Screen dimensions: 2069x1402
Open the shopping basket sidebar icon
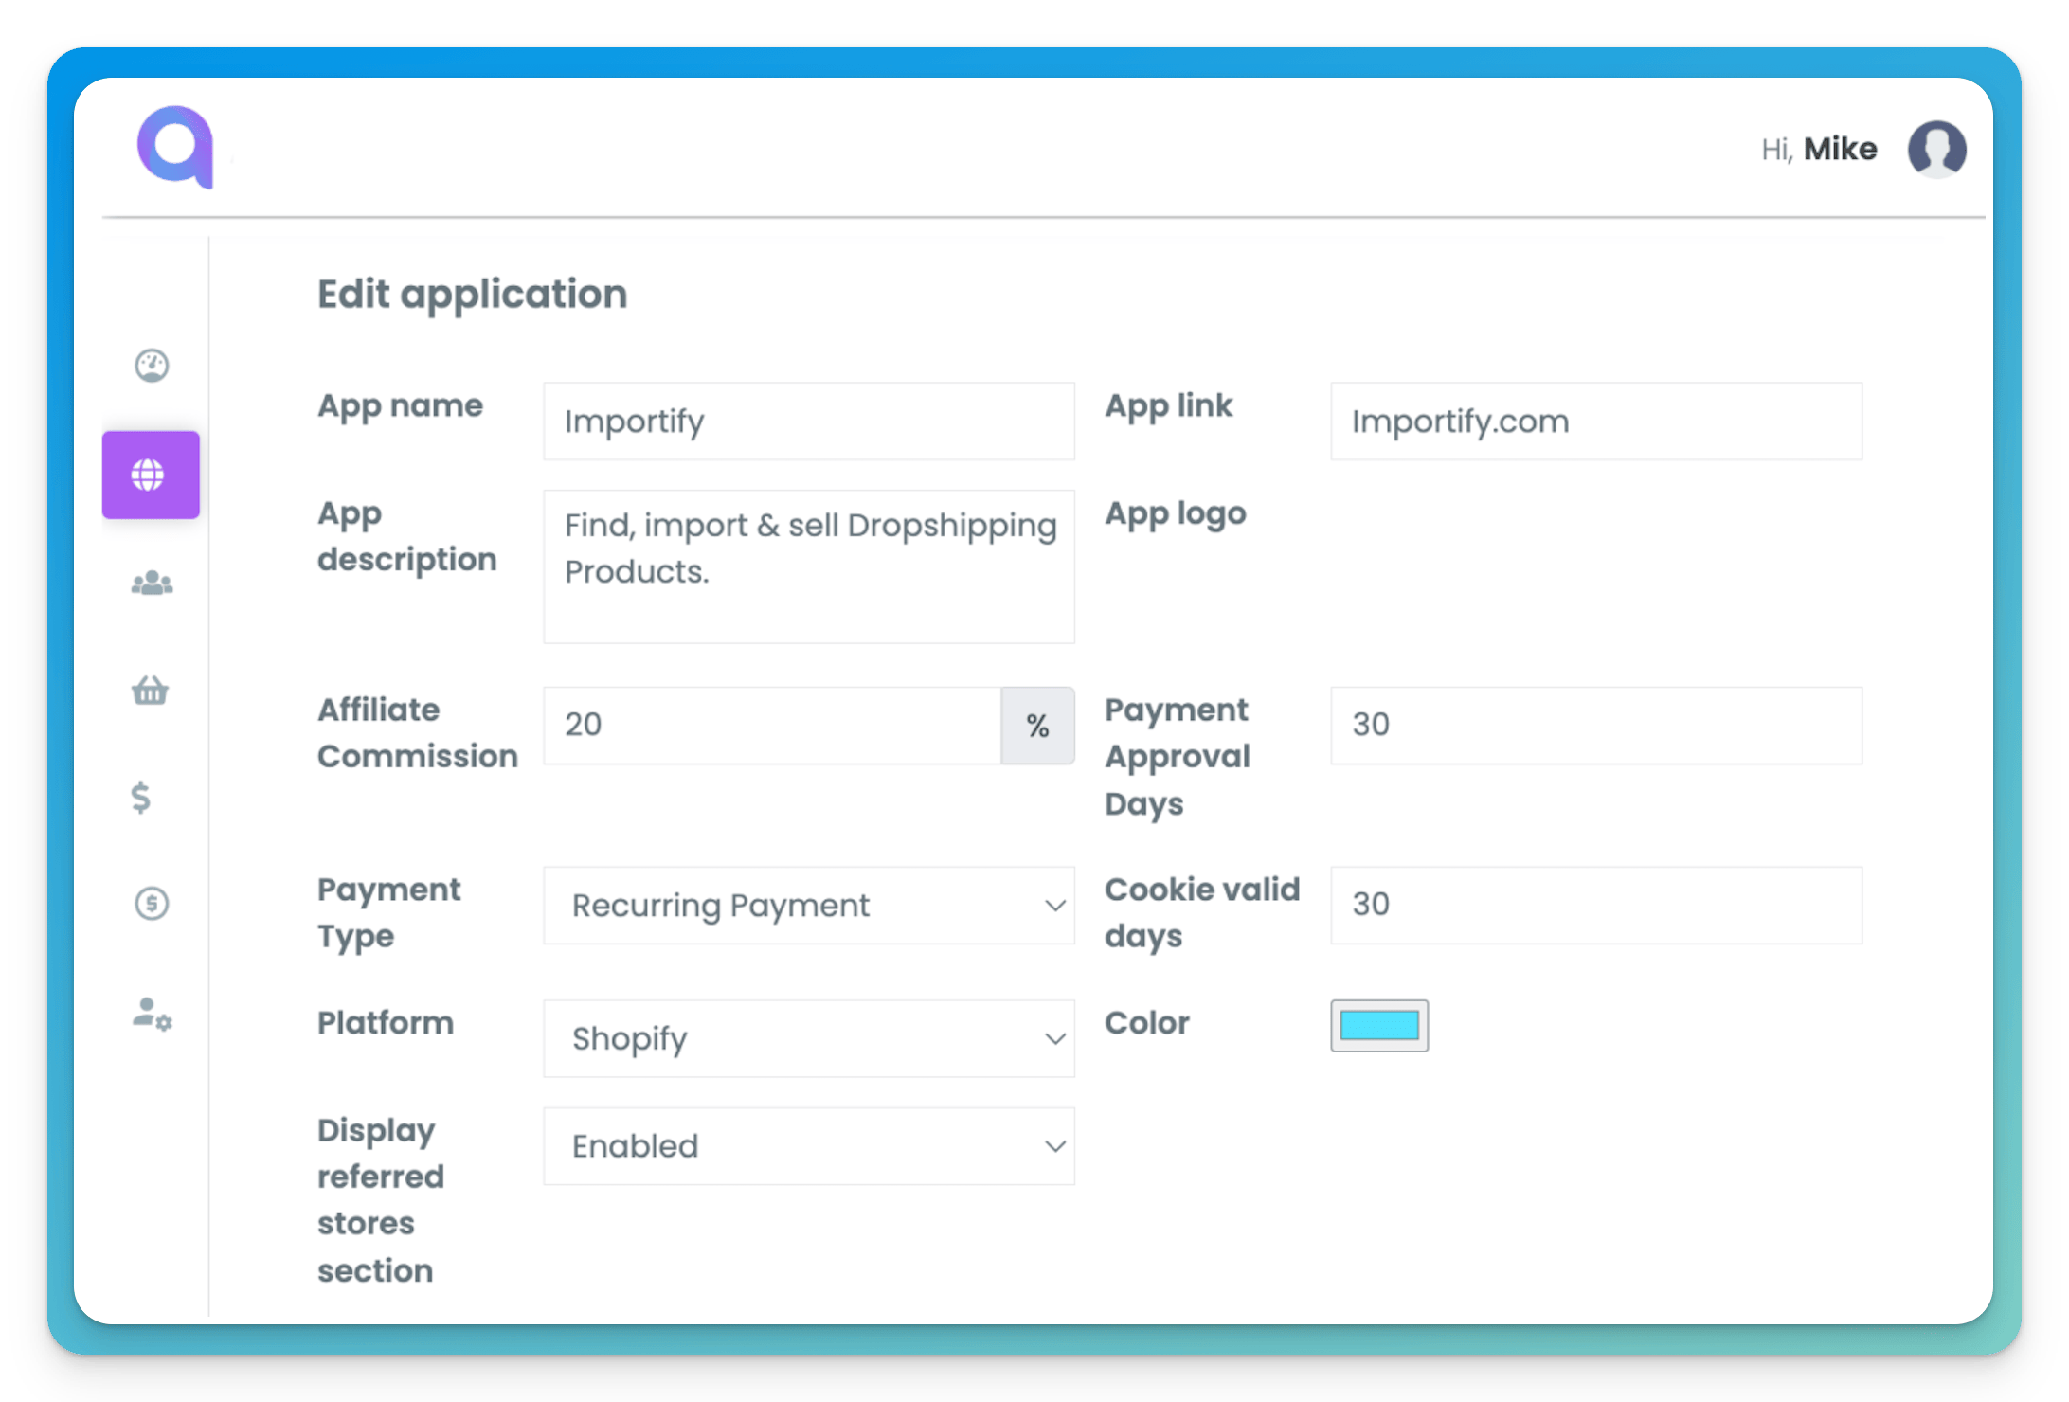150,690
